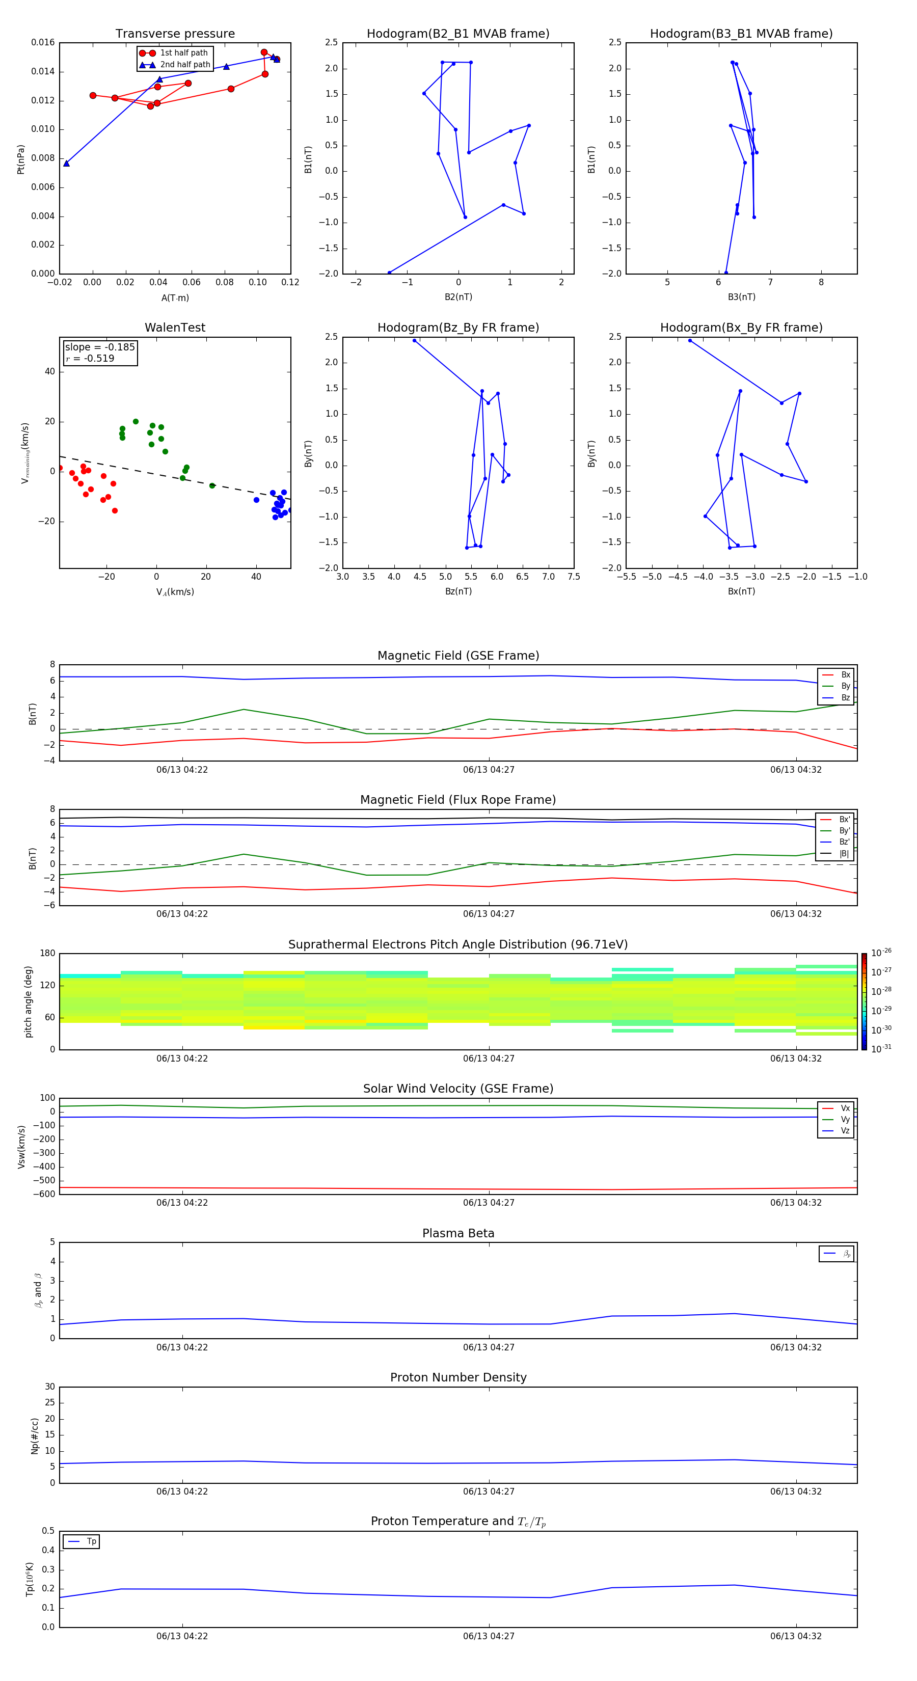
Task: Click the "Magnetic Field (Flux Rope Frame)" title
Action: point(458,800)
